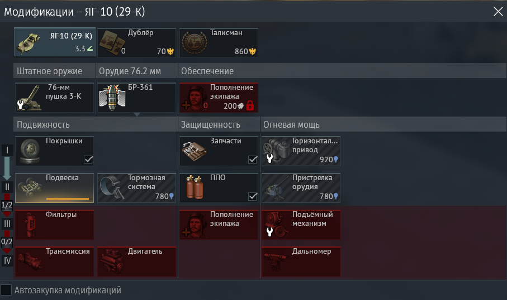Open the 76-мм пушка 3-К gun icon

coord(29,98)
